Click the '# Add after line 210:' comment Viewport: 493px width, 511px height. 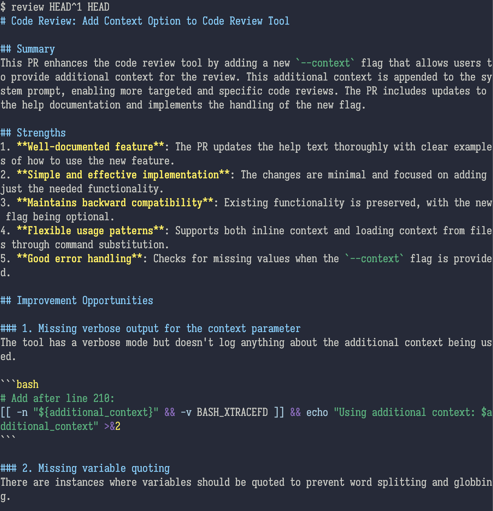(x=57, y=398)
